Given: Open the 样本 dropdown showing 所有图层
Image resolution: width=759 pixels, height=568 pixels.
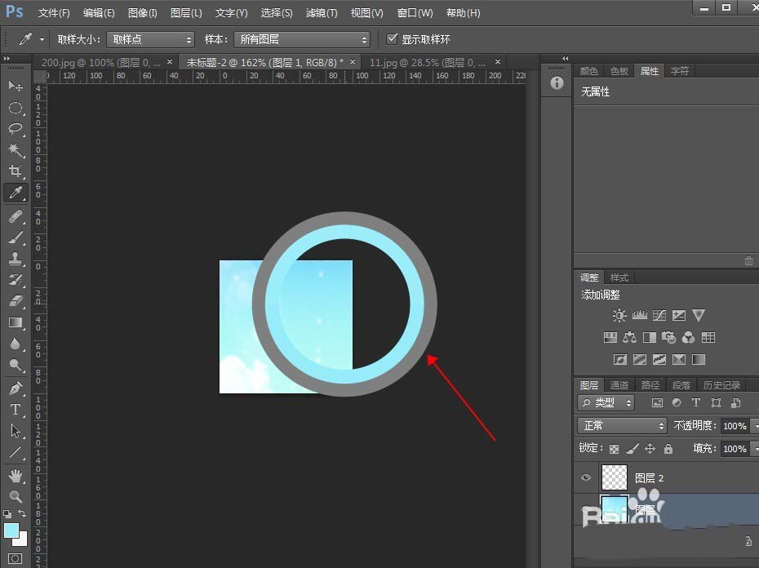Looking at the screenshot, I should tap(302, 38).
